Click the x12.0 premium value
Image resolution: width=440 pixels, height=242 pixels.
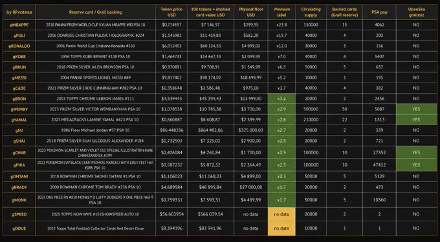point(281,46)
